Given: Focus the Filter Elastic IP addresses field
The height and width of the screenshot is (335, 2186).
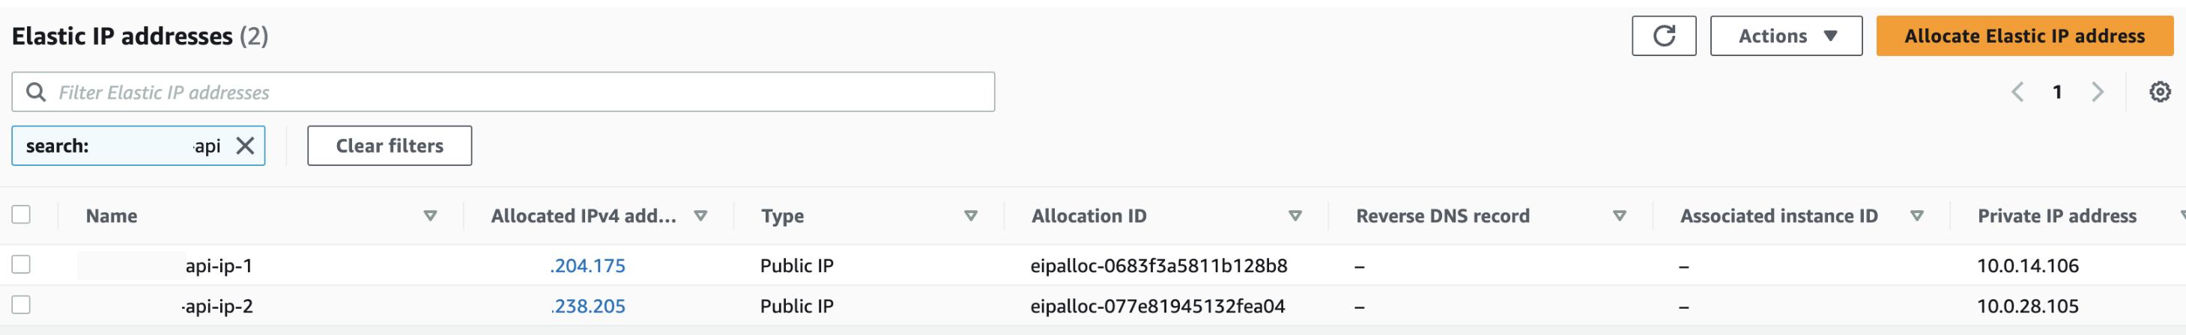Looking at the screenshot, I should point(503,91).
